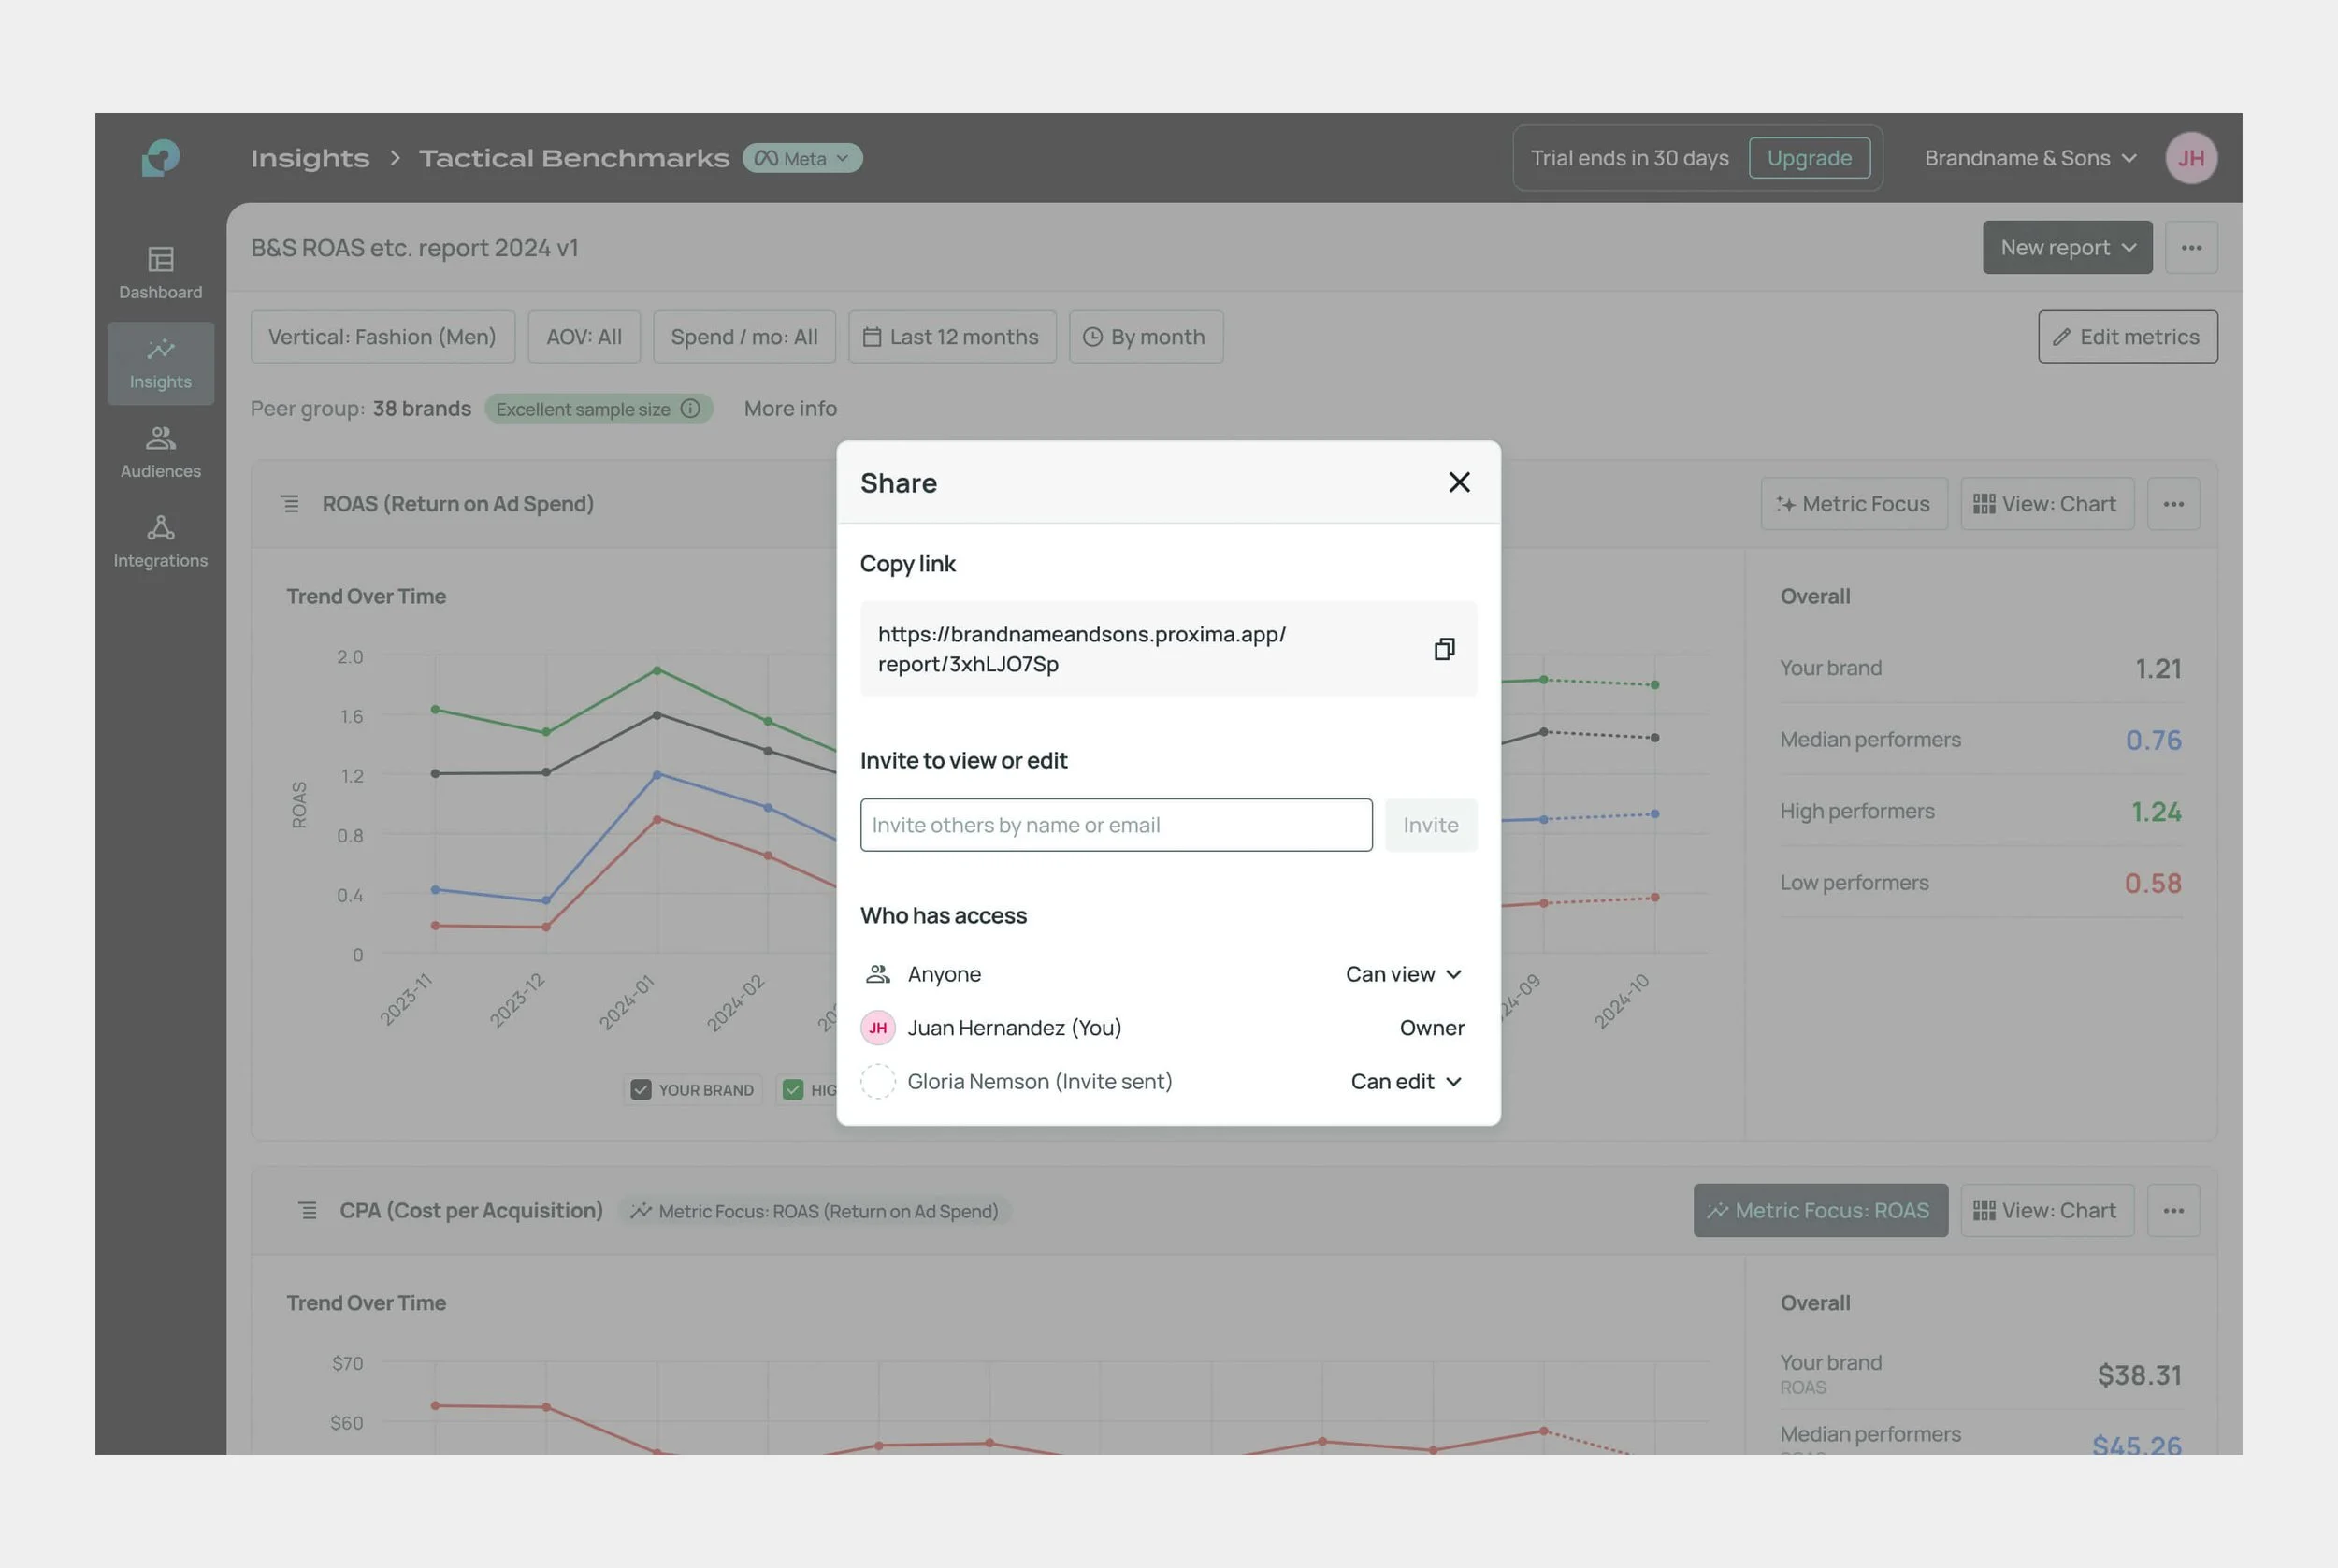
Task: Copy the report link with copy icon
Action: (x=1443, y=649)
